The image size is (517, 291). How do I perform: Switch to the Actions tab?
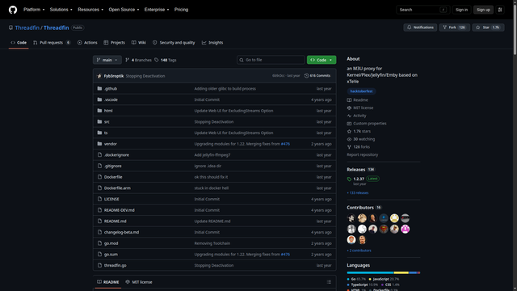point(87,43)
